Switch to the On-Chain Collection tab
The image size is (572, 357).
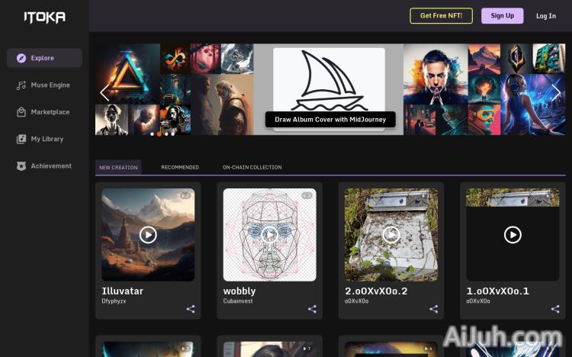pyautogui.click(x=252, y=167)
